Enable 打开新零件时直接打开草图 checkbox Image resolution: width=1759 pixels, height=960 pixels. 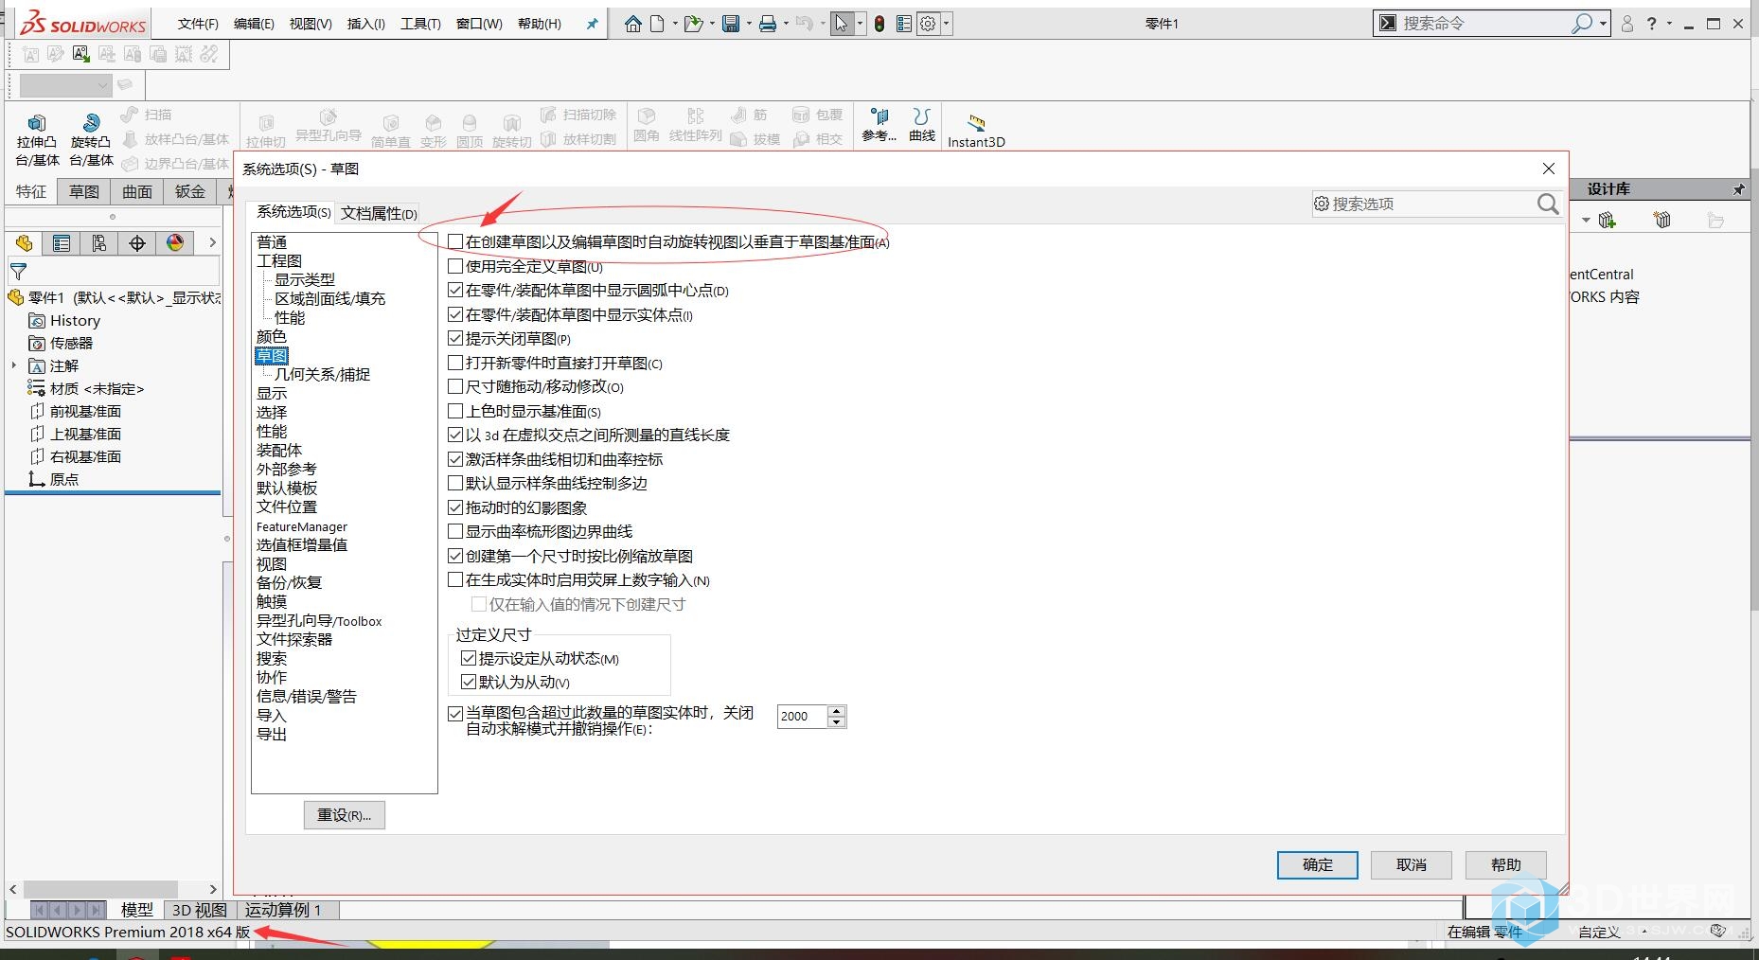[x=455, y=363]
